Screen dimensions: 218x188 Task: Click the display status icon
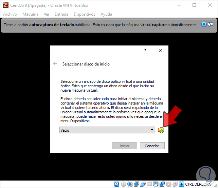pos(156,184)
